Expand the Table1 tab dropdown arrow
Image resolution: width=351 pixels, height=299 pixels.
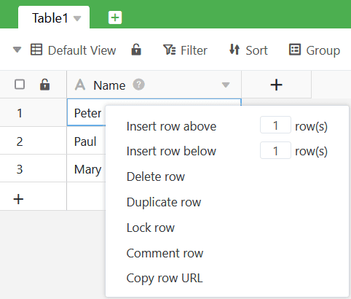77,18
